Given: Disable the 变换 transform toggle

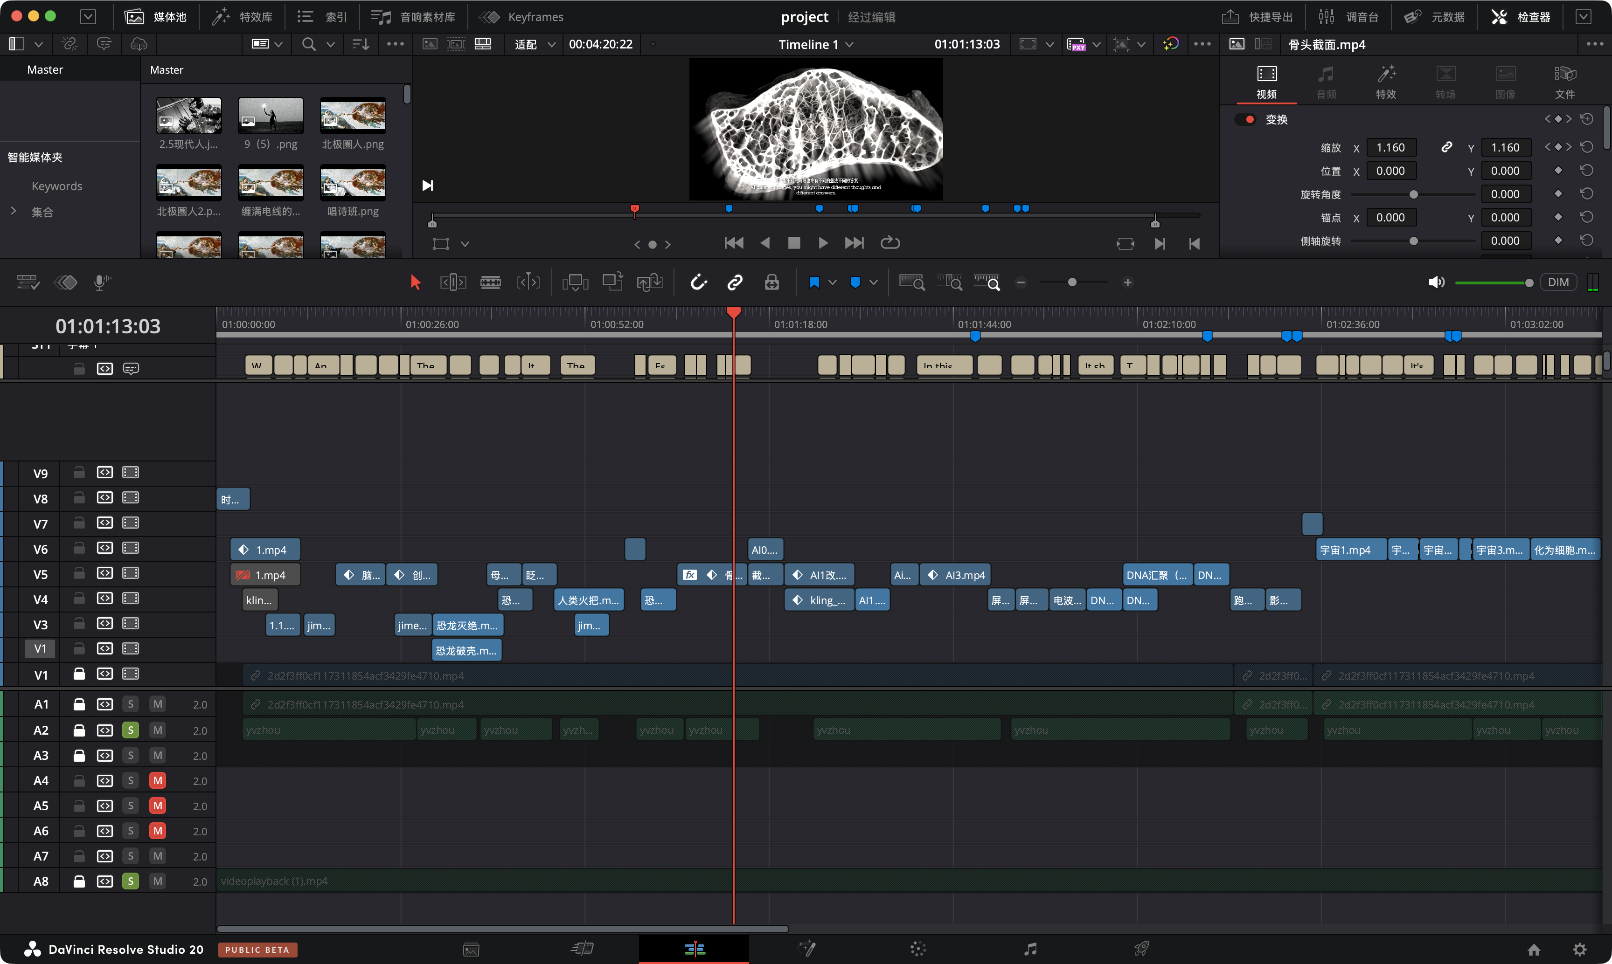Looking at the screenshot, I should tap(1245, 119).
